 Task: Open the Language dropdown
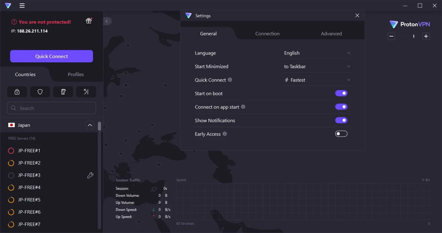[x=317, y=53]
